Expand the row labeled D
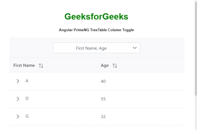Viewport: 197px width, 130px height. click(18, 99)
